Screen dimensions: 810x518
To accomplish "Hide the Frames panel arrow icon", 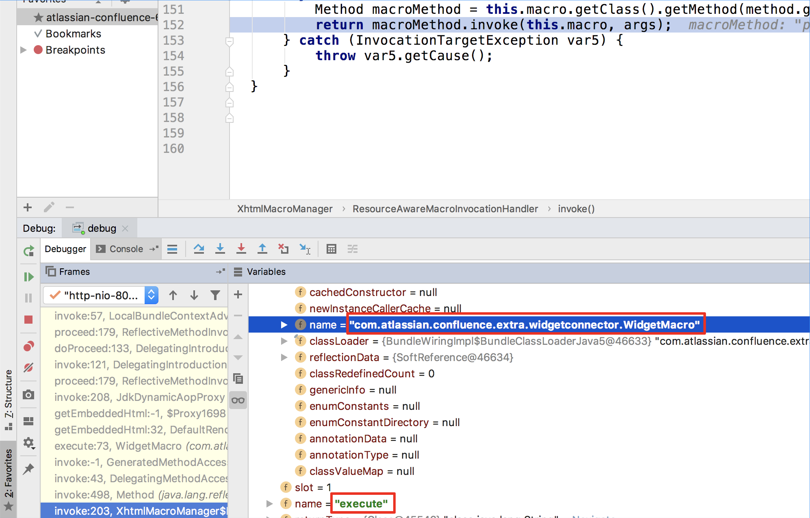I will click(x=220, y=271).
